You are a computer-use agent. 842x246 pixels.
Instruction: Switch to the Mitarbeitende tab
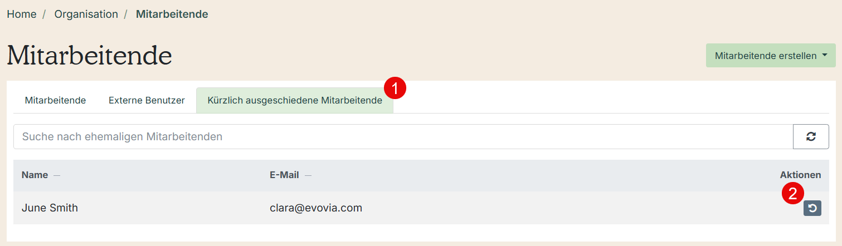pos(55,100)
